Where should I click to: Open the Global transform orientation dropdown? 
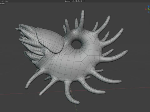pyautogui.click(x=68, y=1)
